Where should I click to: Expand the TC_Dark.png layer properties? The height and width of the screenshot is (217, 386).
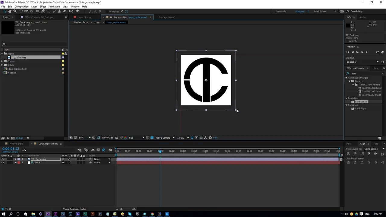[16, 159]
